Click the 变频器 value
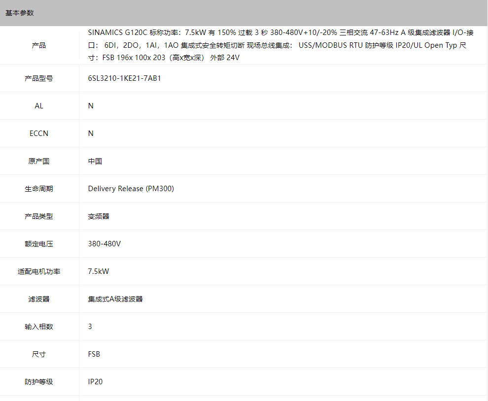The height and width of the screenshot is (401, 488). coord(99,216)
